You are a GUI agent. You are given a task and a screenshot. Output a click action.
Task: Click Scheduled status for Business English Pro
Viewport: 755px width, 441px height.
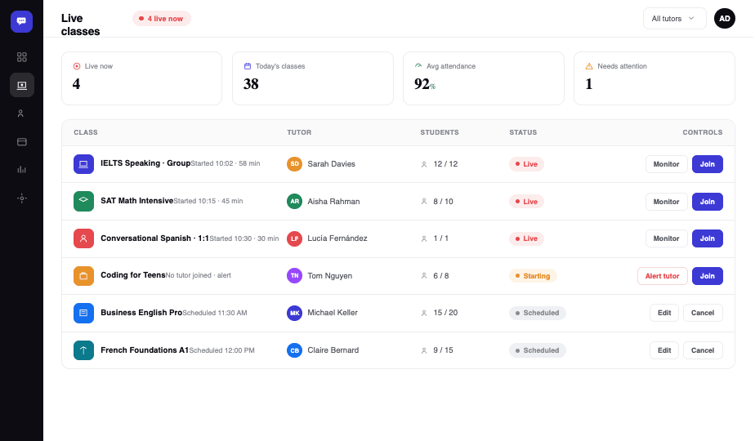coord(538,313)
